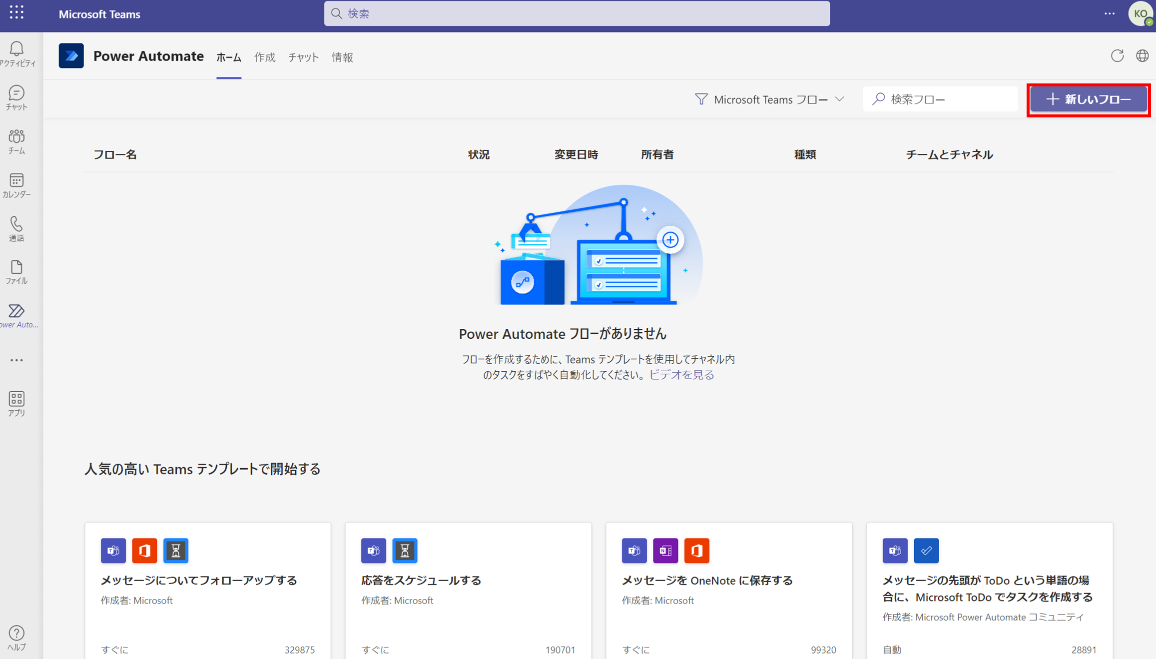Screen dimensions: 1156x659
Task: Open チーム in the left sidebar
Action: pos(16,141)
